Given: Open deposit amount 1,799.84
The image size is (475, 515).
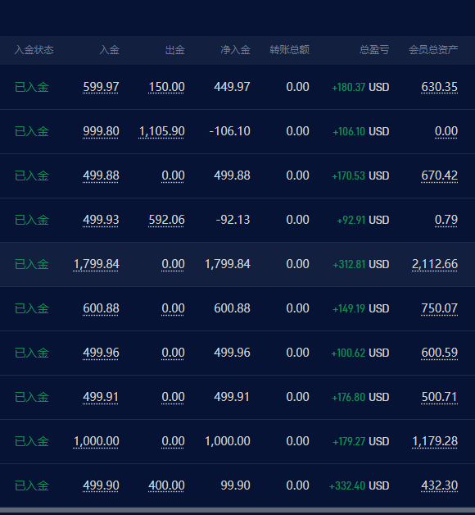Looking at the screenshot, I should click(96, 264).
